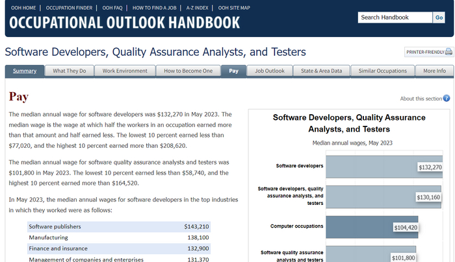Image resolution: width=455 pixels, height=262 pixels.
Task: Click the Occupational Outlook Handbook title
Action: 125,23
